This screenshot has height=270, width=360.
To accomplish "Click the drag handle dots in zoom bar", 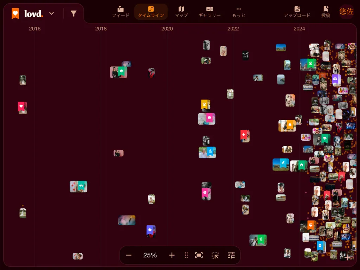I will click(x=186, y=255).
